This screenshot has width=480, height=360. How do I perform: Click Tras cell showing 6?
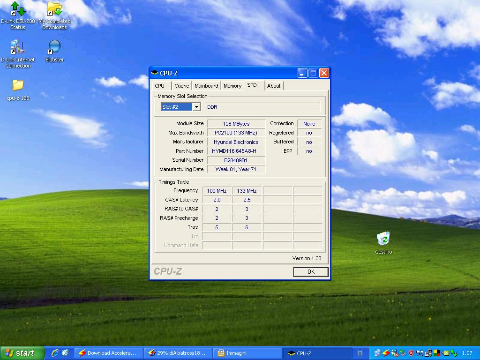(x=247, y=227)
